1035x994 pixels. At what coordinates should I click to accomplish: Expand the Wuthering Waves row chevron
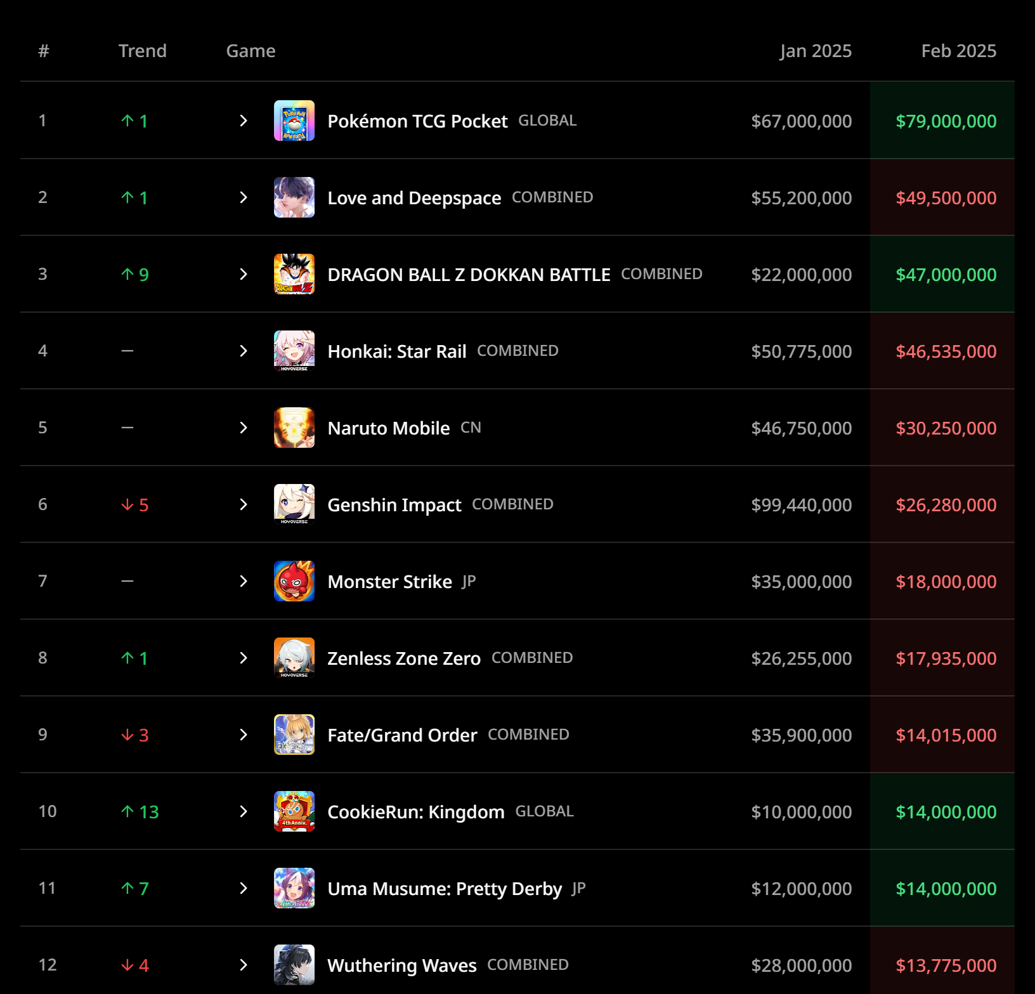coord(244,965)
